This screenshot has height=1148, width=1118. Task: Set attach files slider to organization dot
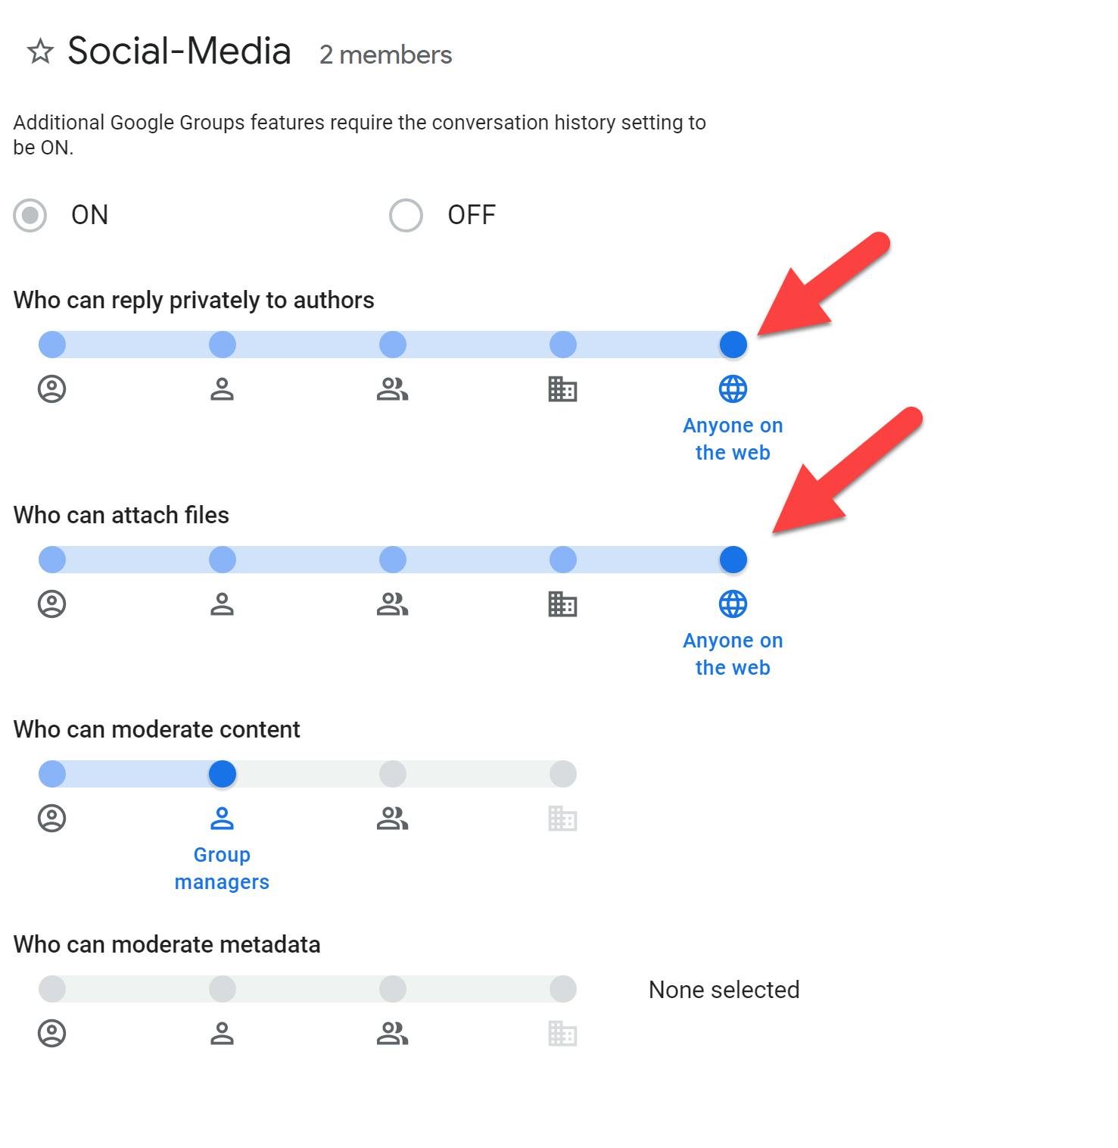click(563, 560)
